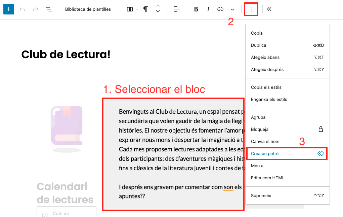Click the text alignment icon
This screenshot has height=217, width=343.
pos(177,9)
